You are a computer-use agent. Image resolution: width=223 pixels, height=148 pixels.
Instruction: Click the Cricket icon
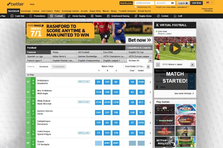[158, 16]
